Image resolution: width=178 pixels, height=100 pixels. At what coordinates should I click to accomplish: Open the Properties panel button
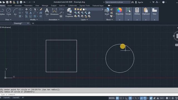[120, 14]
